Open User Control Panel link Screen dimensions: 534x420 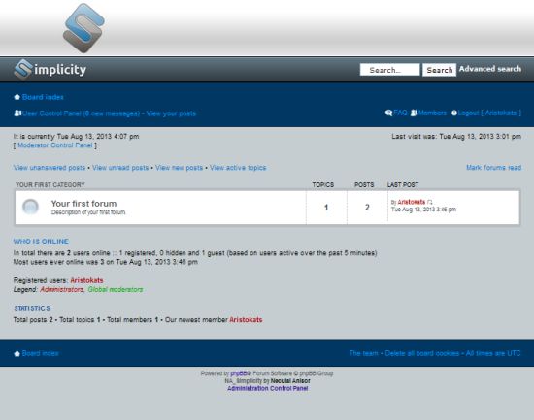(81, 113)
